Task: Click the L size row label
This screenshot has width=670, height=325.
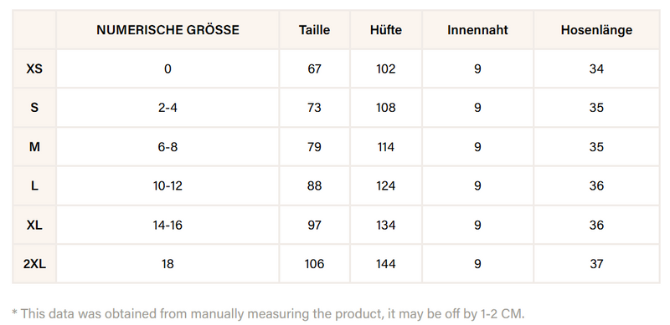Action: (x=34, y=185)
